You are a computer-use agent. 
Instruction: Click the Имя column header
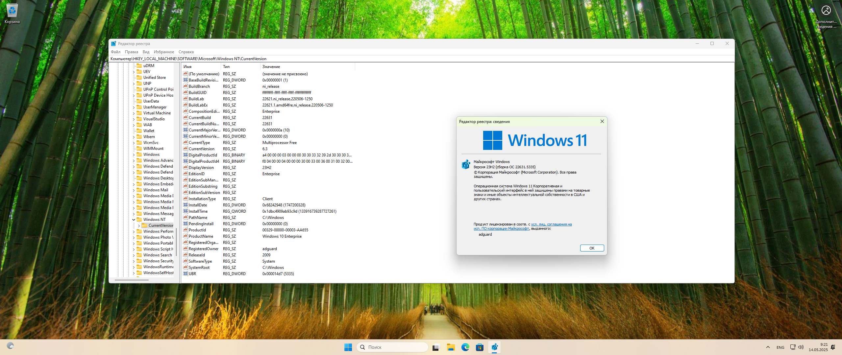click(x=201, y=66)
